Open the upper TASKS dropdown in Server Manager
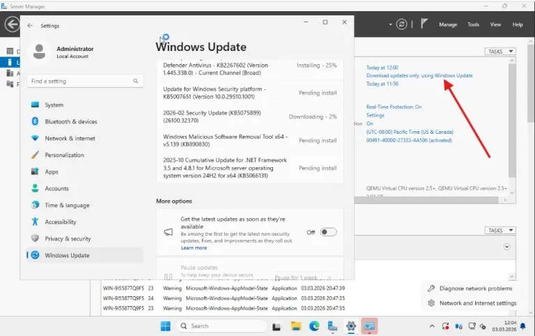This screenshot has height=336, width=535. point(500,51)
